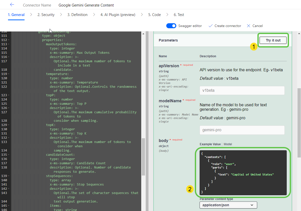Open the 3. Definition step
The height and width of the screenshot is (211, 301).
77,15
